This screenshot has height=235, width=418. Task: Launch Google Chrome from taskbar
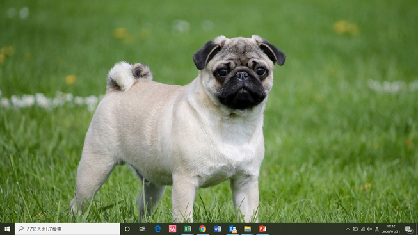[202, 229]
